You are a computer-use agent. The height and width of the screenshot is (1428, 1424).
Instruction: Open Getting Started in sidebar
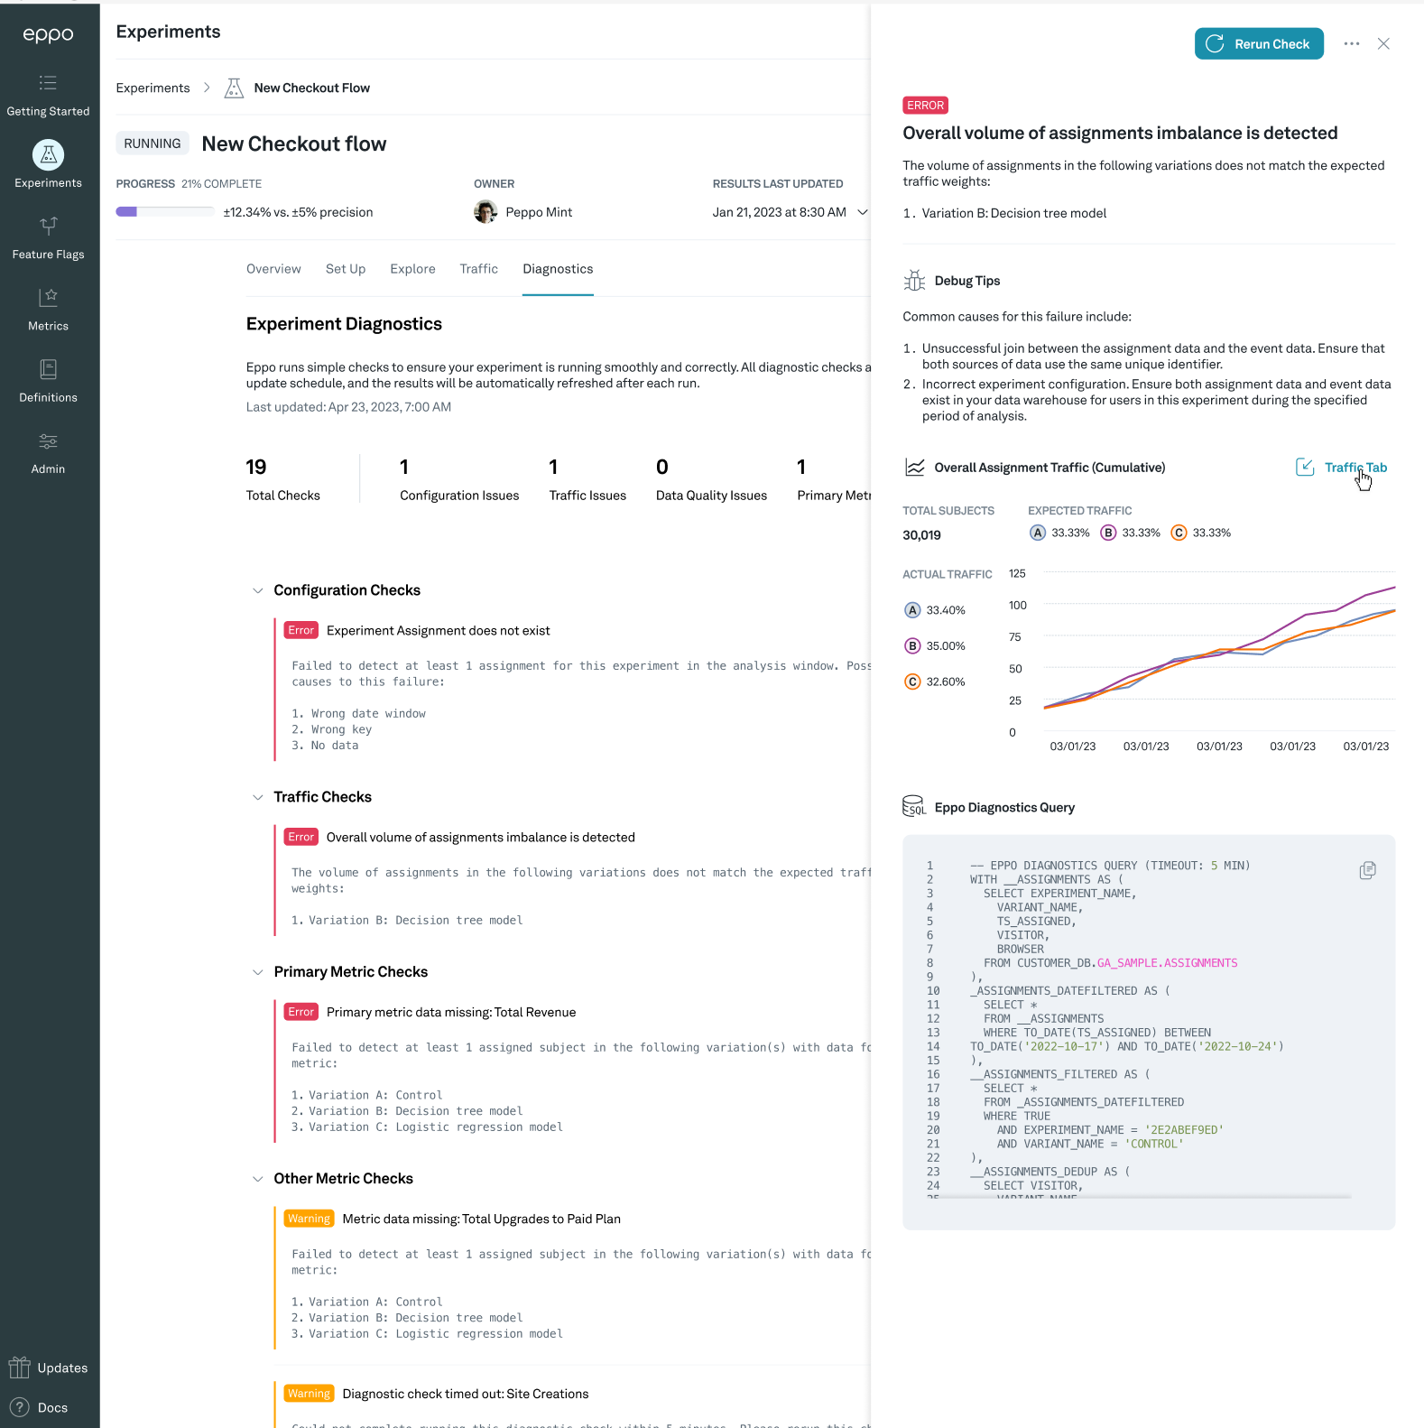click(49, 96)
